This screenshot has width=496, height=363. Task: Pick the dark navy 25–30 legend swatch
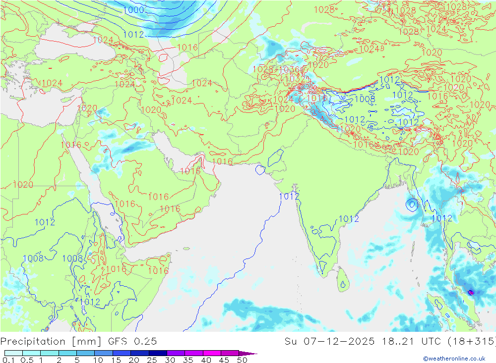click(x=158, y=353)
